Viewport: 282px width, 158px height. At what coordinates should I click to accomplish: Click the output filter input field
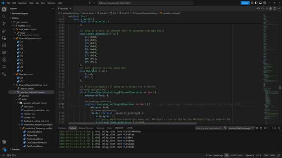pos(209,128)
